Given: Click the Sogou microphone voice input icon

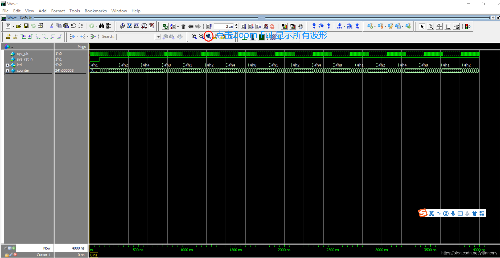Looking at the screenshot, I should pyautogui.click(x=453, y=214).
